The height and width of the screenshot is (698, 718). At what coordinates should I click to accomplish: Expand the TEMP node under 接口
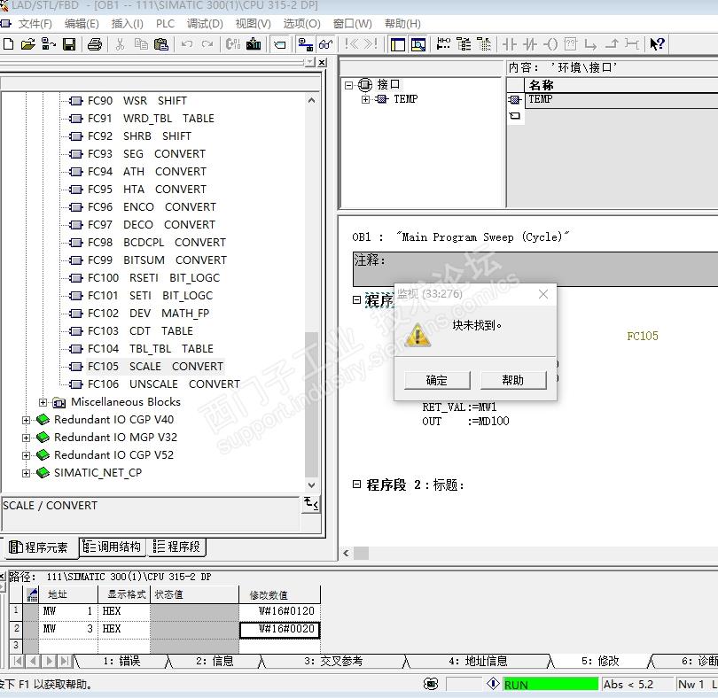[x=365, y=99]
